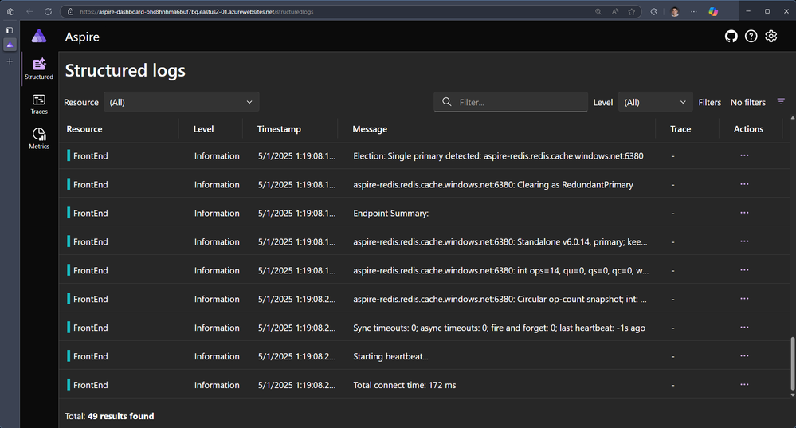Open the Traces sidebar page
796x428 pixels.
tap(39, 104)
